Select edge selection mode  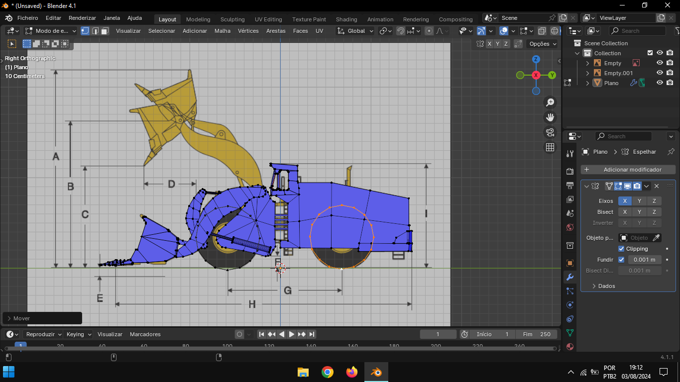(95, 31)
